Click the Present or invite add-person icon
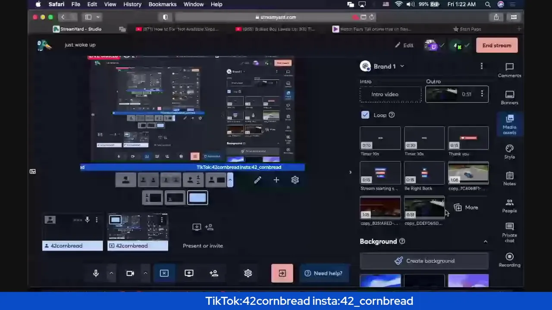This screenshot has width=552, height=310. coord(209,227)
